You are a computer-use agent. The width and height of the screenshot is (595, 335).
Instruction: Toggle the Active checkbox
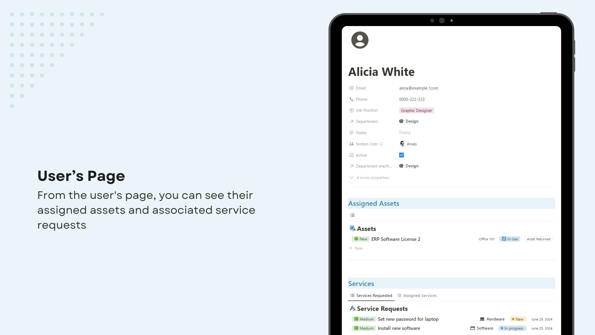tap(402, 155)
